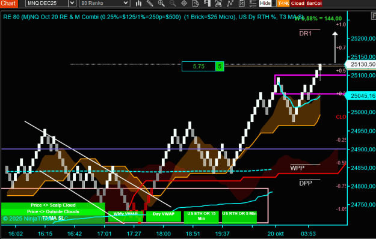This screenshot has height=239, width=376.
Task: Click the US RTH OR 5 Min button
Action: coord(239,217)
